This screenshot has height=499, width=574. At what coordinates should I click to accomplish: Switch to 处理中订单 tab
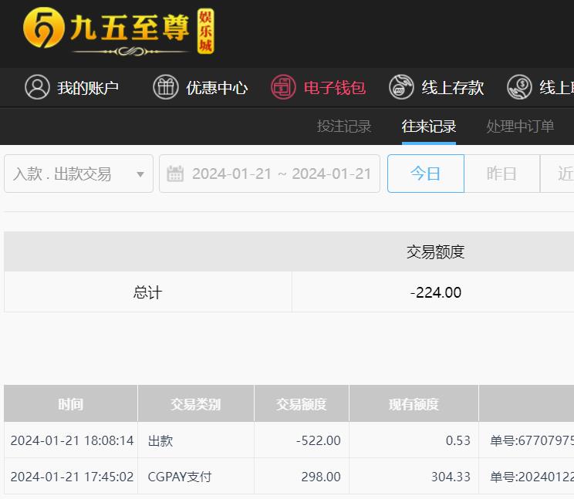[520, 126]
